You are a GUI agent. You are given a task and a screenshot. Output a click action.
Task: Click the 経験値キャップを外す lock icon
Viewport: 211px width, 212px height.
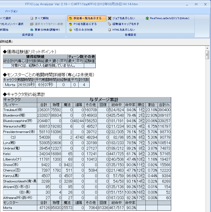pos(110,24)
